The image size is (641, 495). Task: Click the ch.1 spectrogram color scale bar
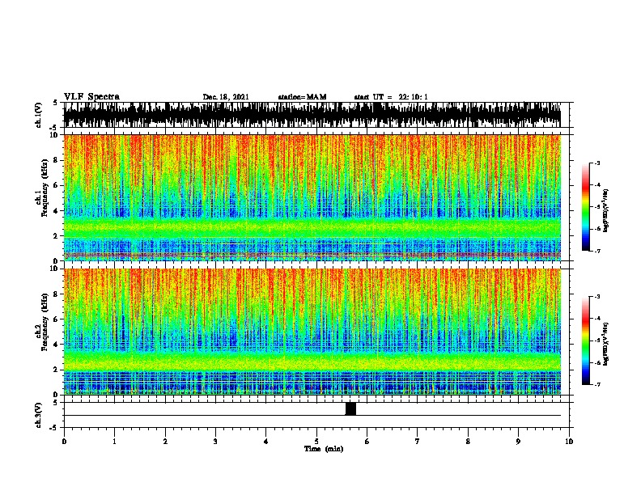[585, 207]
